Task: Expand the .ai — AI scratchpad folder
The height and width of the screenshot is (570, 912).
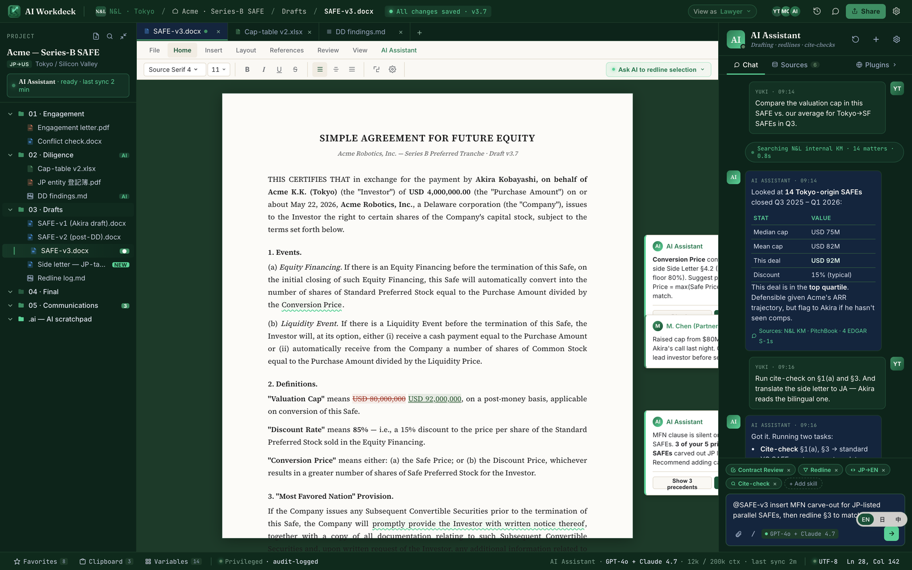Action: [10, 319]
